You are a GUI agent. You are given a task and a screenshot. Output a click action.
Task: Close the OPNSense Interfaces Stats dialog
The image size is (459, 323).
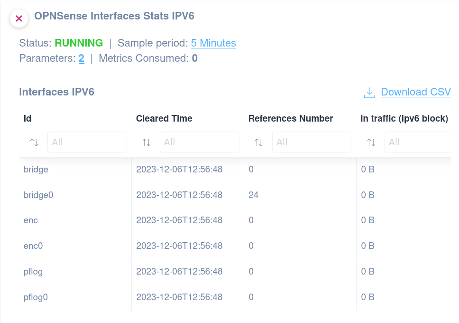click(x=18, y=19)
